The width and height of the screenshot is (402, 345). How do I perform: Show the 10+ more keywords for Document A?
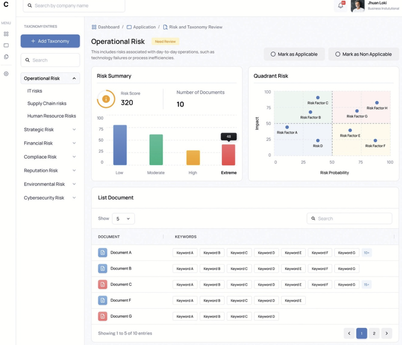pos(367,253)
